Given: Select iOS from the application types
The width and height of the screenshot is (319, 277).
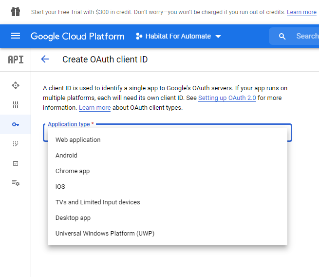Looking at the screenshot, I should click(x=60, y=187).
